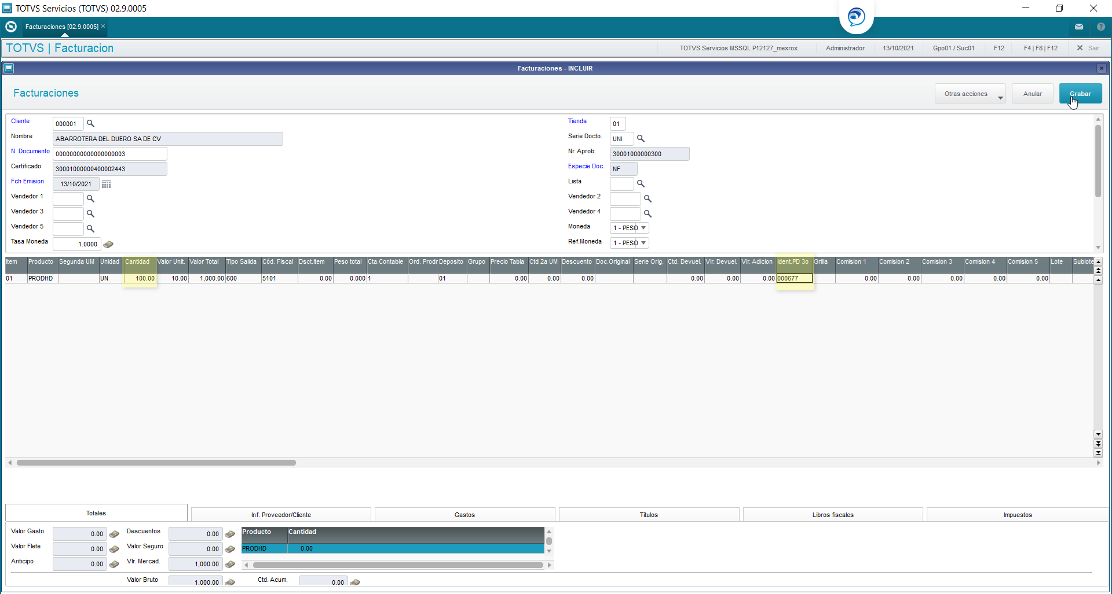This screenshot has height=594, width=1112.
Task: Click the Cliente input field
Action: tap(68, 124)
